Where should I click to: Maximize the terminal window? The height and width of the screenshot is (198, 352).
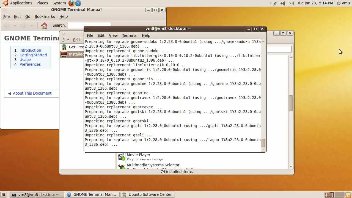pos(255,29)
